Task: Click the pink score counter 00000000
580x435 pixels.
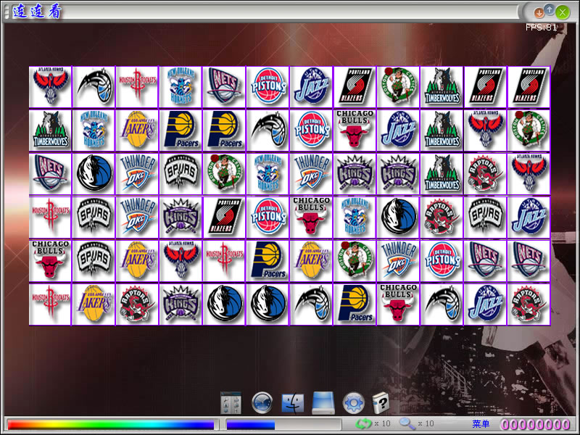Action: pyautogui.click(x=535, y=424)
